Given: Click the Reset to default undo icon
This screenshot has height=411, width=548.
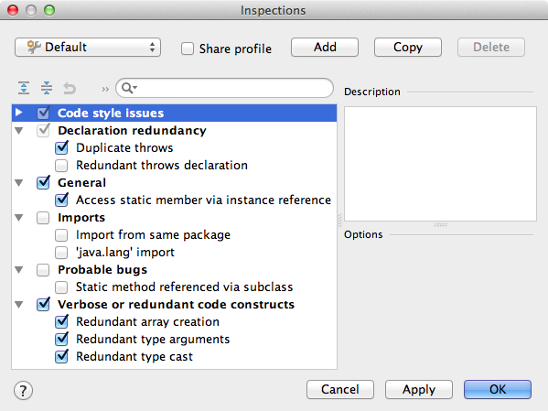Looking at the screenshot, I should pos(70,88).
